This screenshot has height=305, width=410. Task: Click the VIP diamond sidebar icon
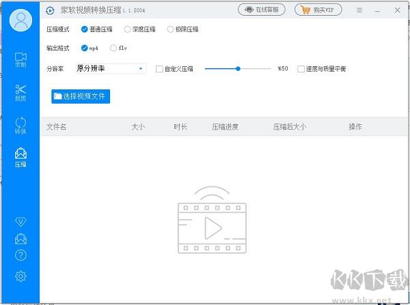pos(20,222)
